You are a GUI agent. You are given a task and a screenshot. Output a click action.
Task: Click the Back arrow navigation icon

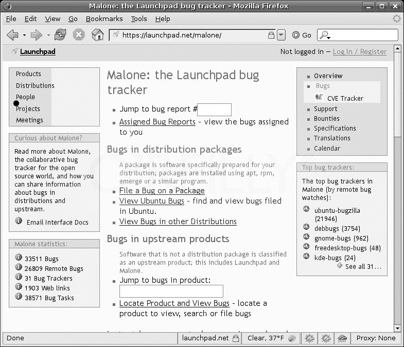point(13,35)
